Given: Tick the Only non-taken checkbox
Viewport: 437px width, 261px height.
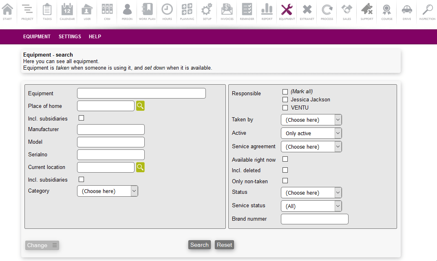Looking at the screenshot, I should coord(285,180).
